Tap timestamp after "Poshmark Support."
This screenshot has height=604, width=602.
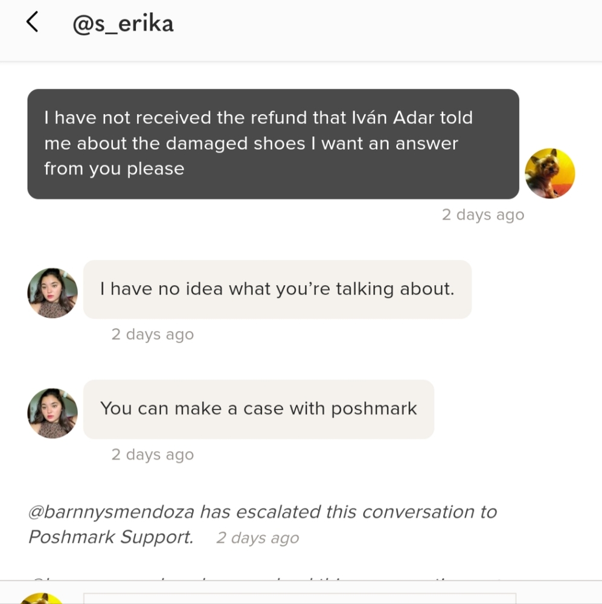[x=258, y=538]
